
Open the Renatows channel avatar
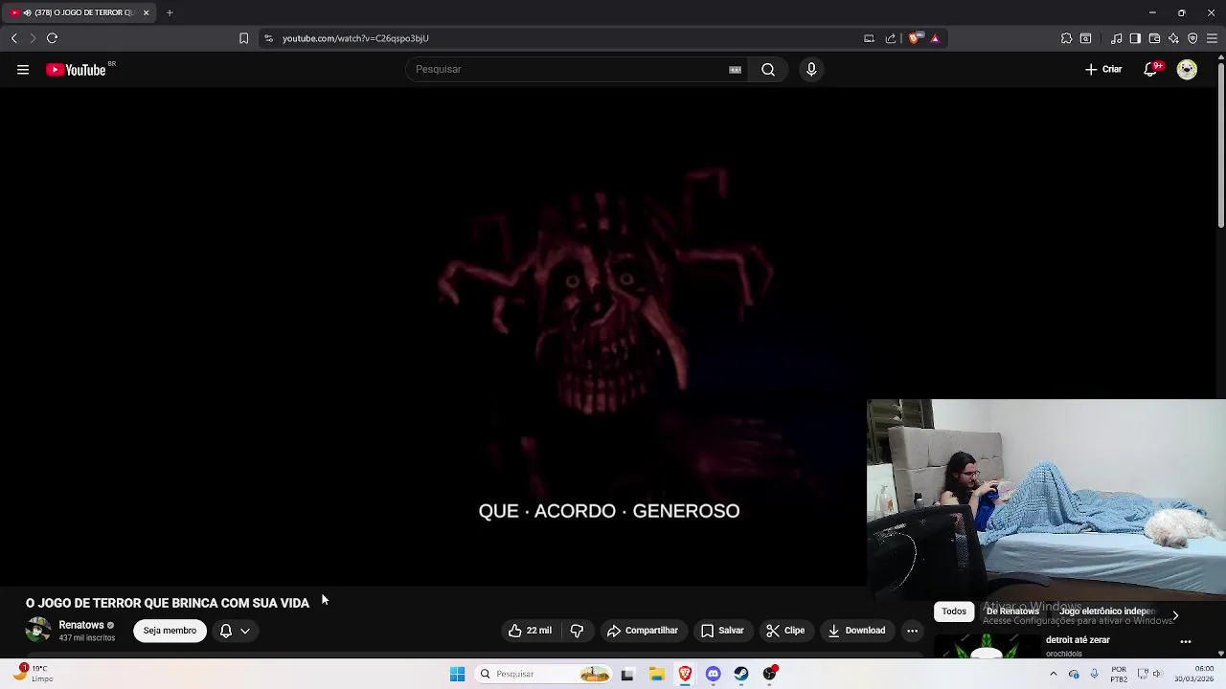click(x=38, y=630)
